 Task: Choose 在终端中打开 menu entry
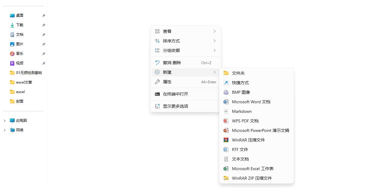[x=186, y=94]
